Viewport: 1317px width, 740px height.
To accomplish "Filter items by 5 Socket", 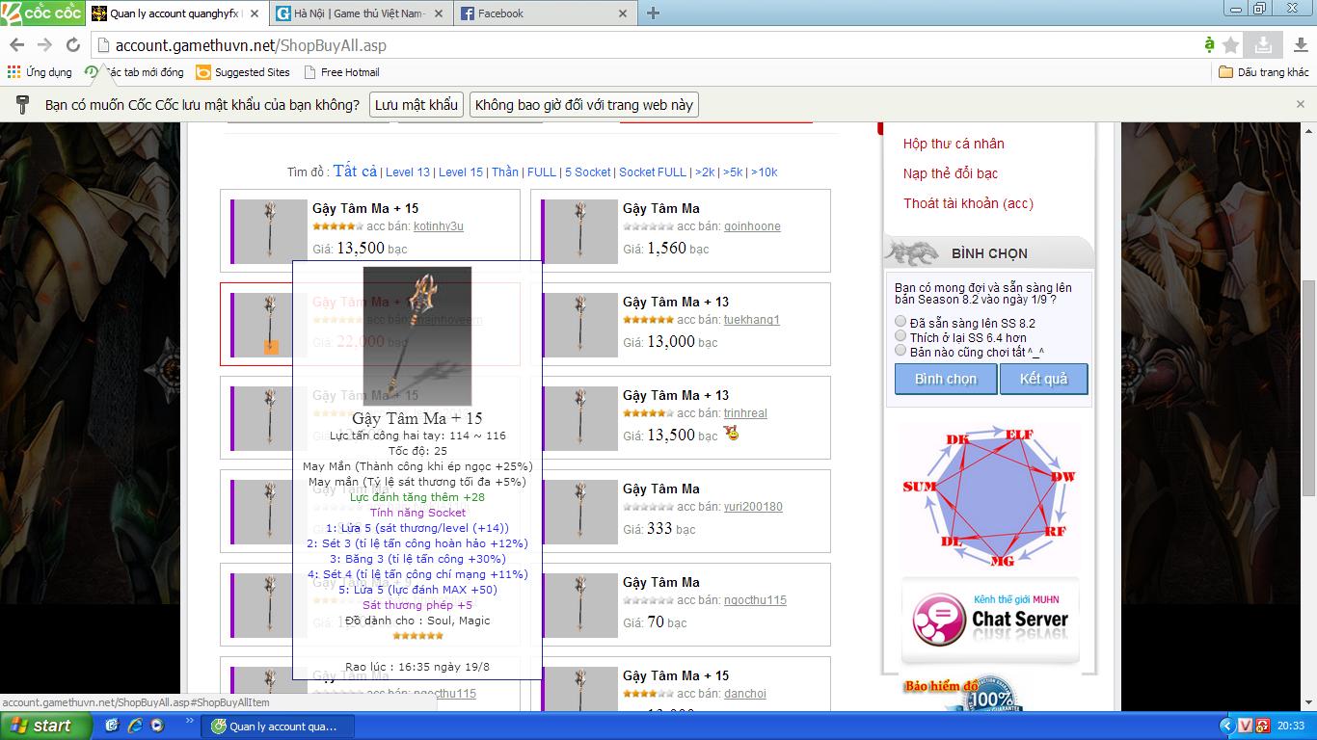I will (x=588, y=172).
